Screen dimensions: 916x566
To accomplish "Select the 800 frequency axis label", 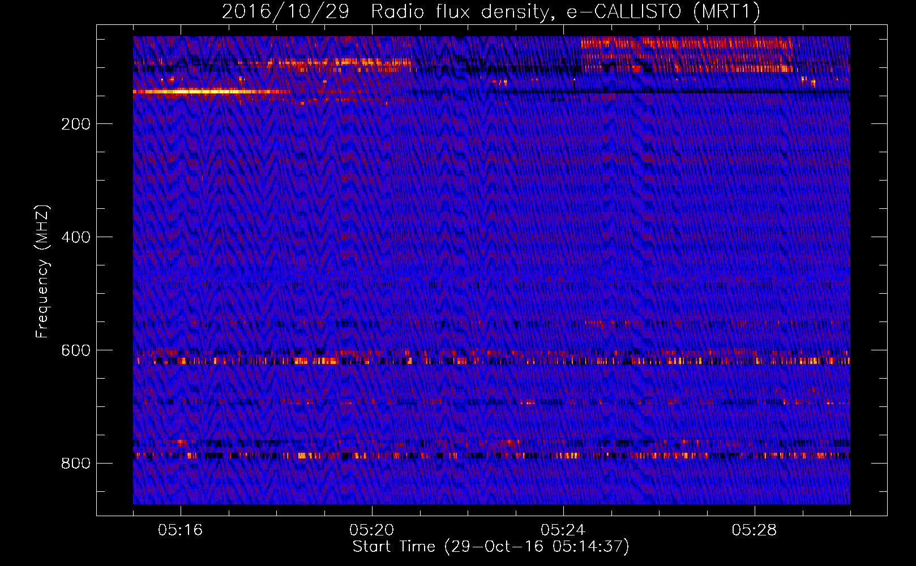I will click(x=76, y=464).
